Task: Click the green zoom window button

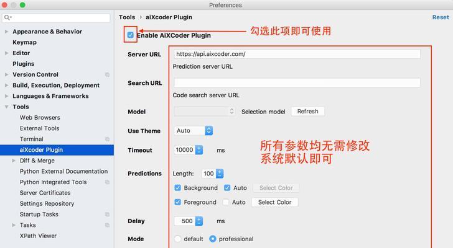Action: pyautogui.click(x=22, y=5)
